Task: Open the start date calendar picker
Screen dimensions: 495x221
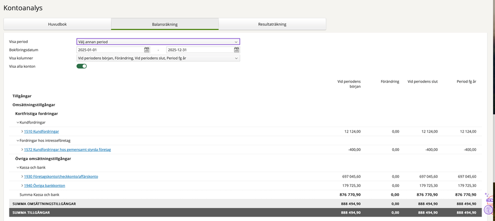Action: click(147, 50)
